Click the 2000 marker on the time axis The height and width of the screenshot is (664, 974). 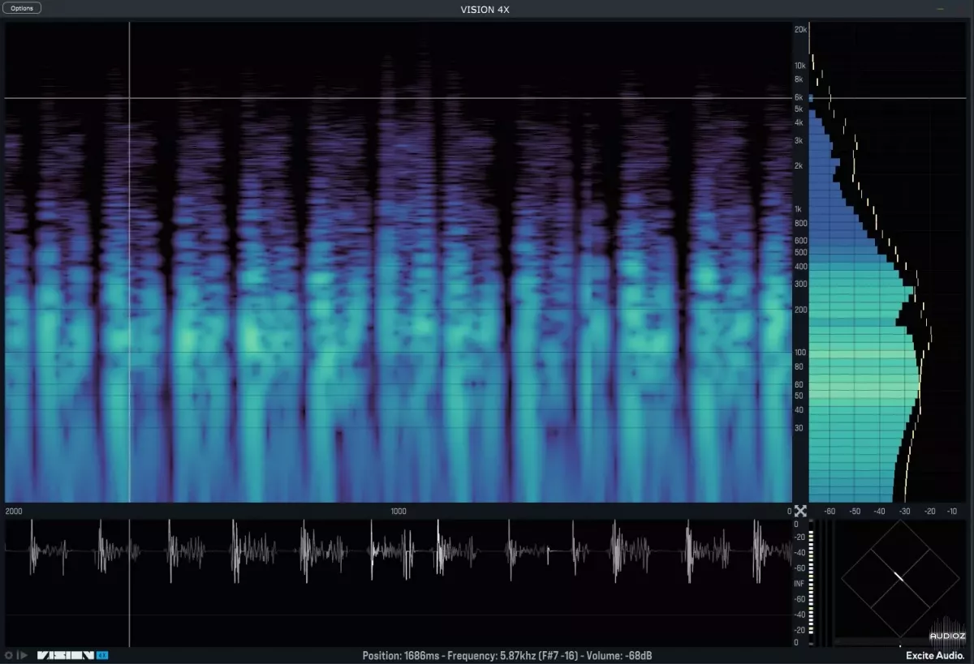point(15,512)
